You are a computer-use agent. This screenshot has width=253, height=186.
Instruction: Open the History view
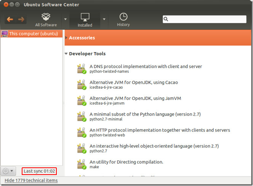[123, 20]
